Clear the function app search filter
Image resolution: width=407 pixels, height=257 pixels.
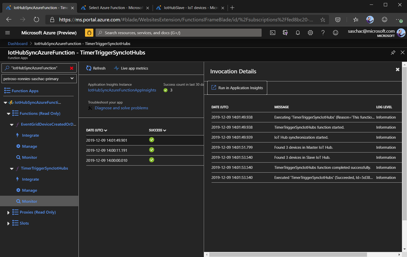click(x=72, y=68)
